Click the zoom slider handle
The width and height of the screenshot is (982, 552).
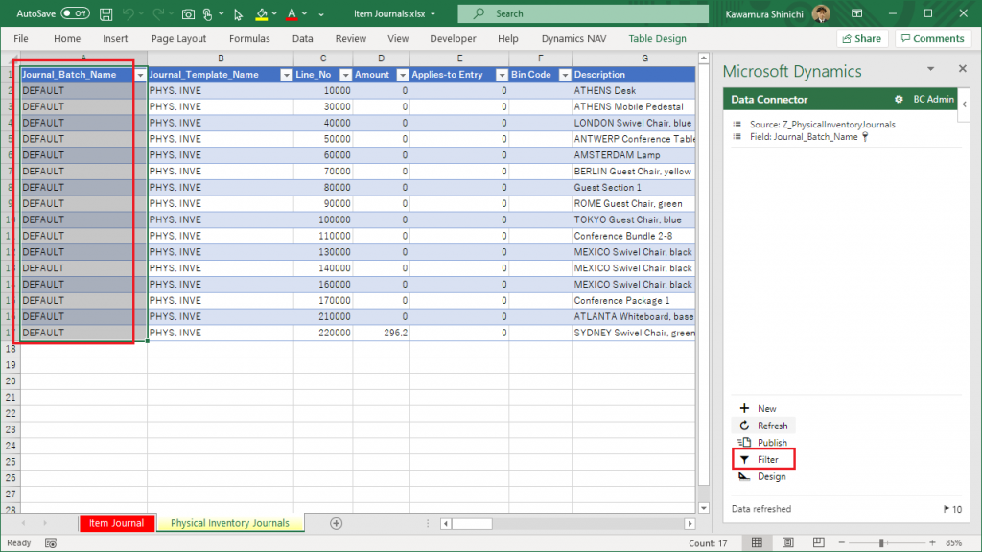tap(881, 542)
